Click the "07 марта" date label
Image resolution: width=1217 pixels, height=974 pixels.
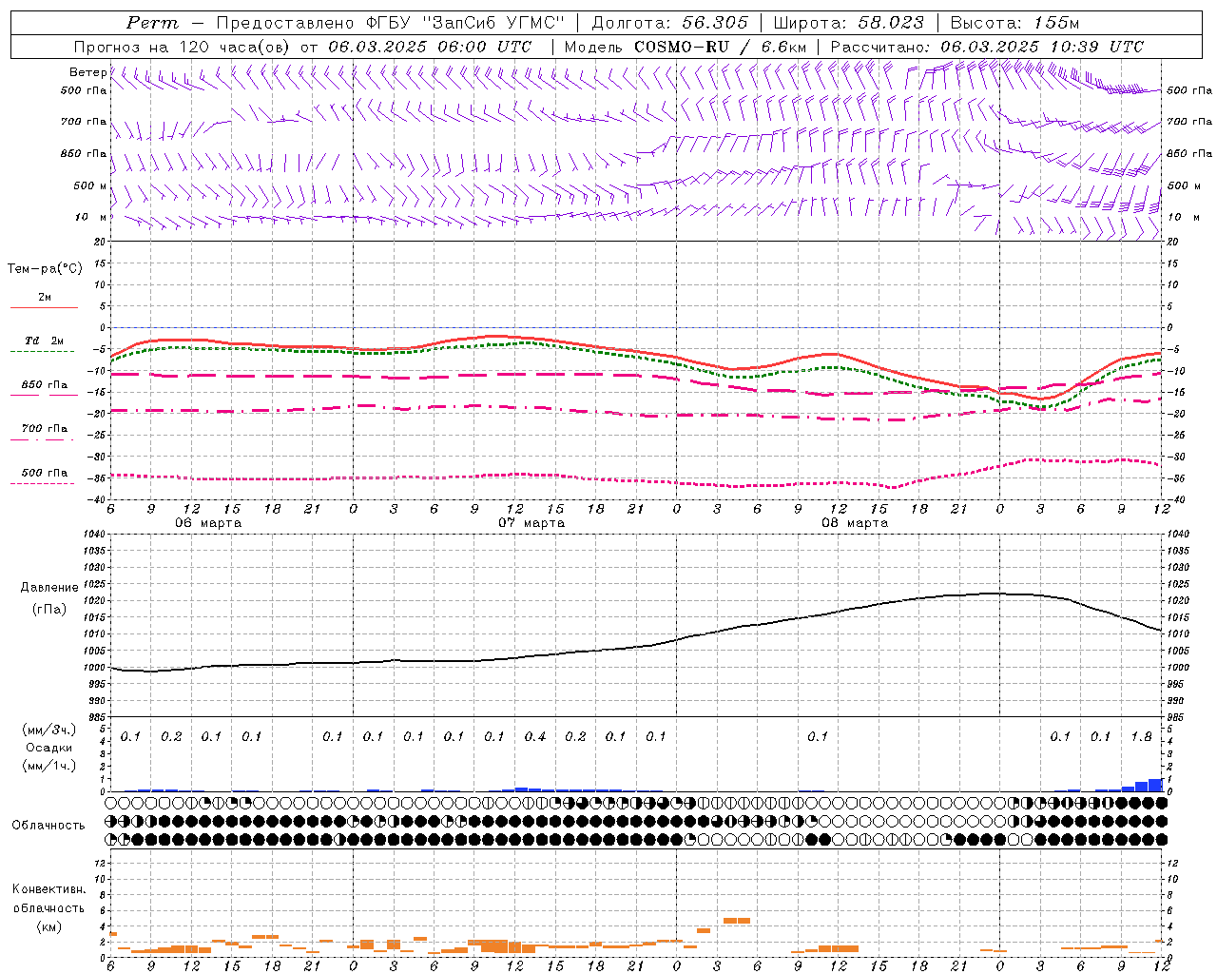[531, 523]
